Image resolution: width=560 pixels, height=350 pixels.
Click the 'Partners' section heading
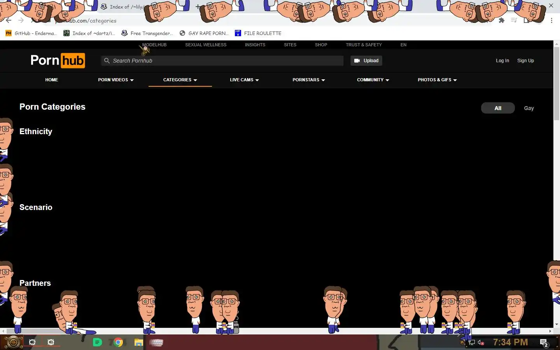35,283
